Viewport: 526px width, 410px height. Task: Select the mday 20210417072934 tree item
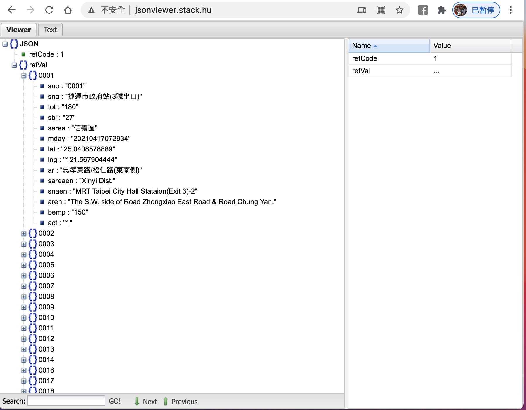89,139
